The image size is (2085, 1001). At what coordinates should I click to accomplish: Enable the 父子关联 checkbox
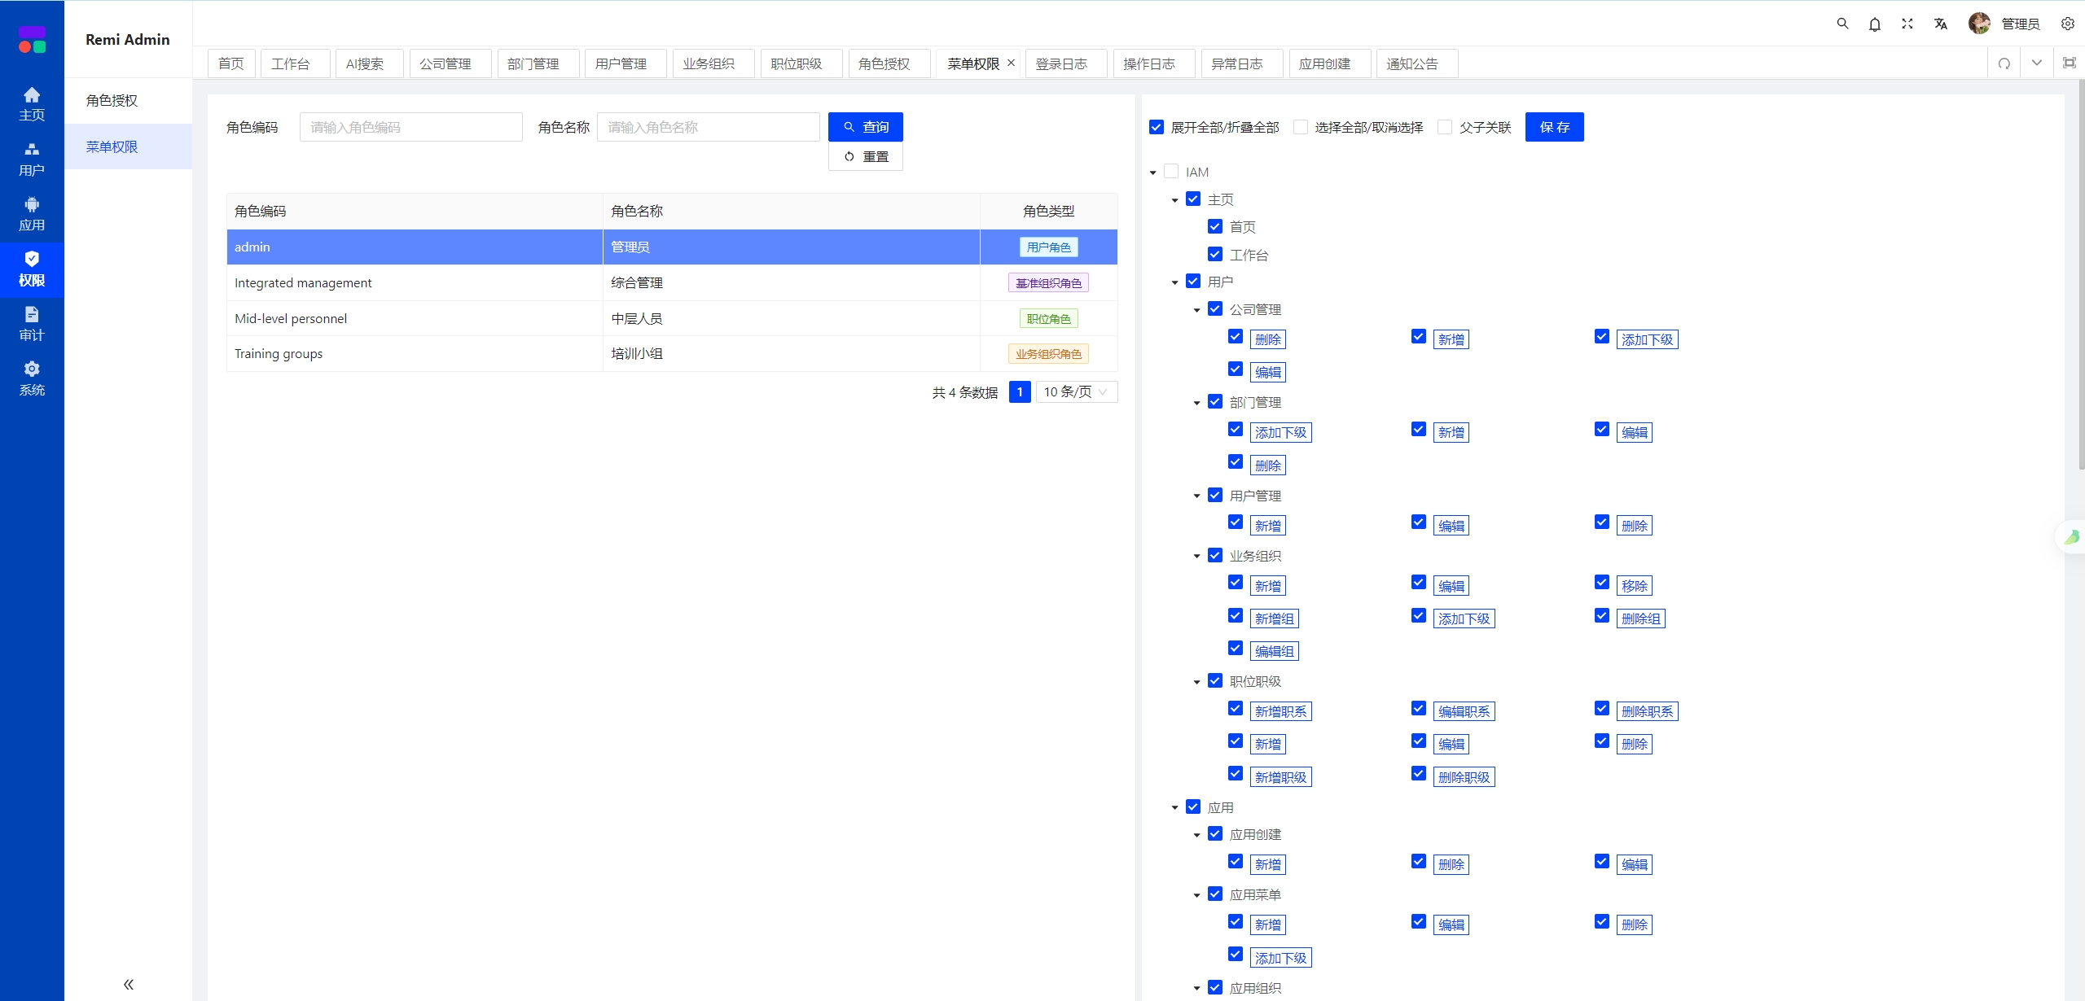(1445, 127)
